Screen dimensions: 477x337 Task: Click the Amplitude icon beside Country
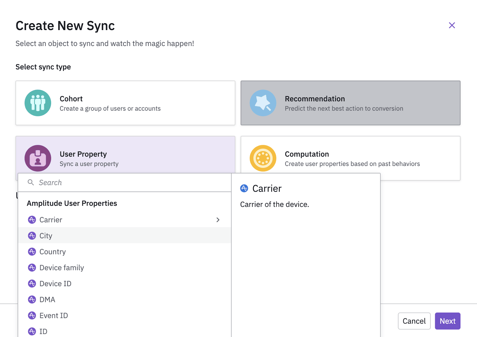pos(32,252)
